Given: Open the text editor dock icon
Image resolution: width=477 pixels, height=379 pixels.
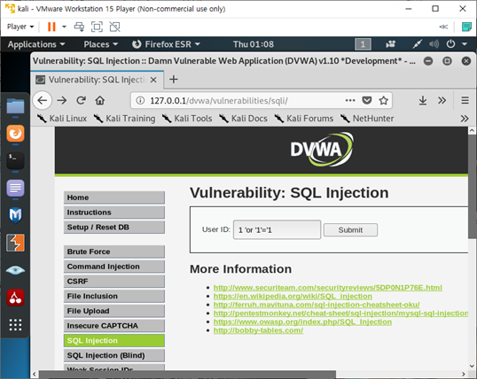Looking at the screenshot, I should 15,188.
